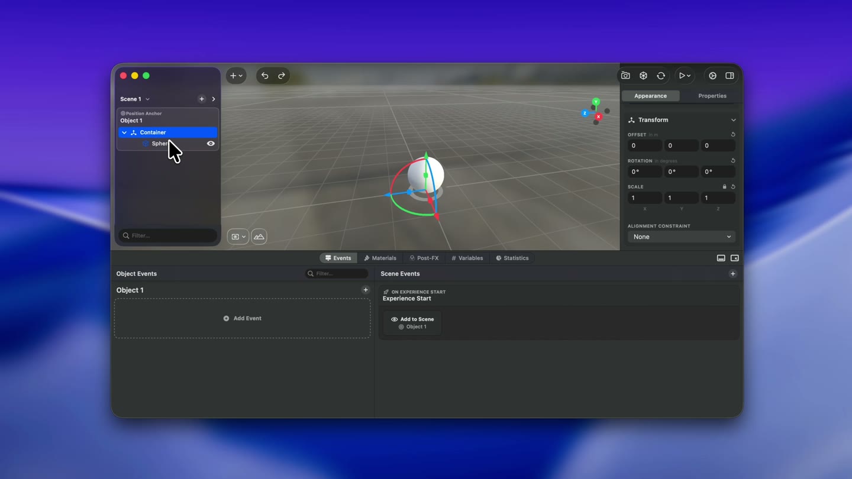This screenshot has width=852, height=479.
Task: Collapse the Container tree item
Action: coord(124,132)
